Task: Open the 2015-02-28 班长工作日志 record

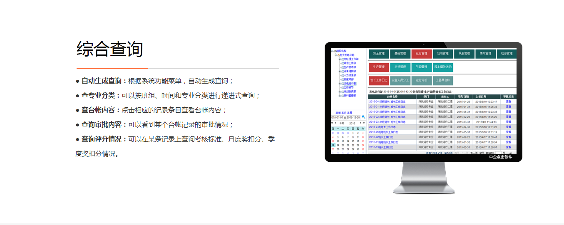Action: pos(387,117)
